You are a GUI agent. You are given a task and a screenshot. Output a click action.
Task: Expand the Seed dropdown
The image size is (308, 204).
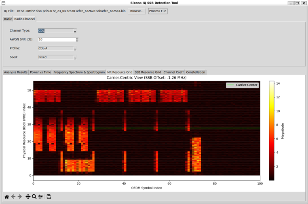(75, 57)
